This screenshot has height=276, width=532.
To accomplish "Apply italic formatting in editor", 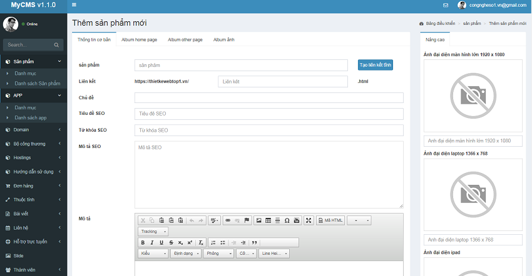I will pyautogui.click(x=152, y=242).
